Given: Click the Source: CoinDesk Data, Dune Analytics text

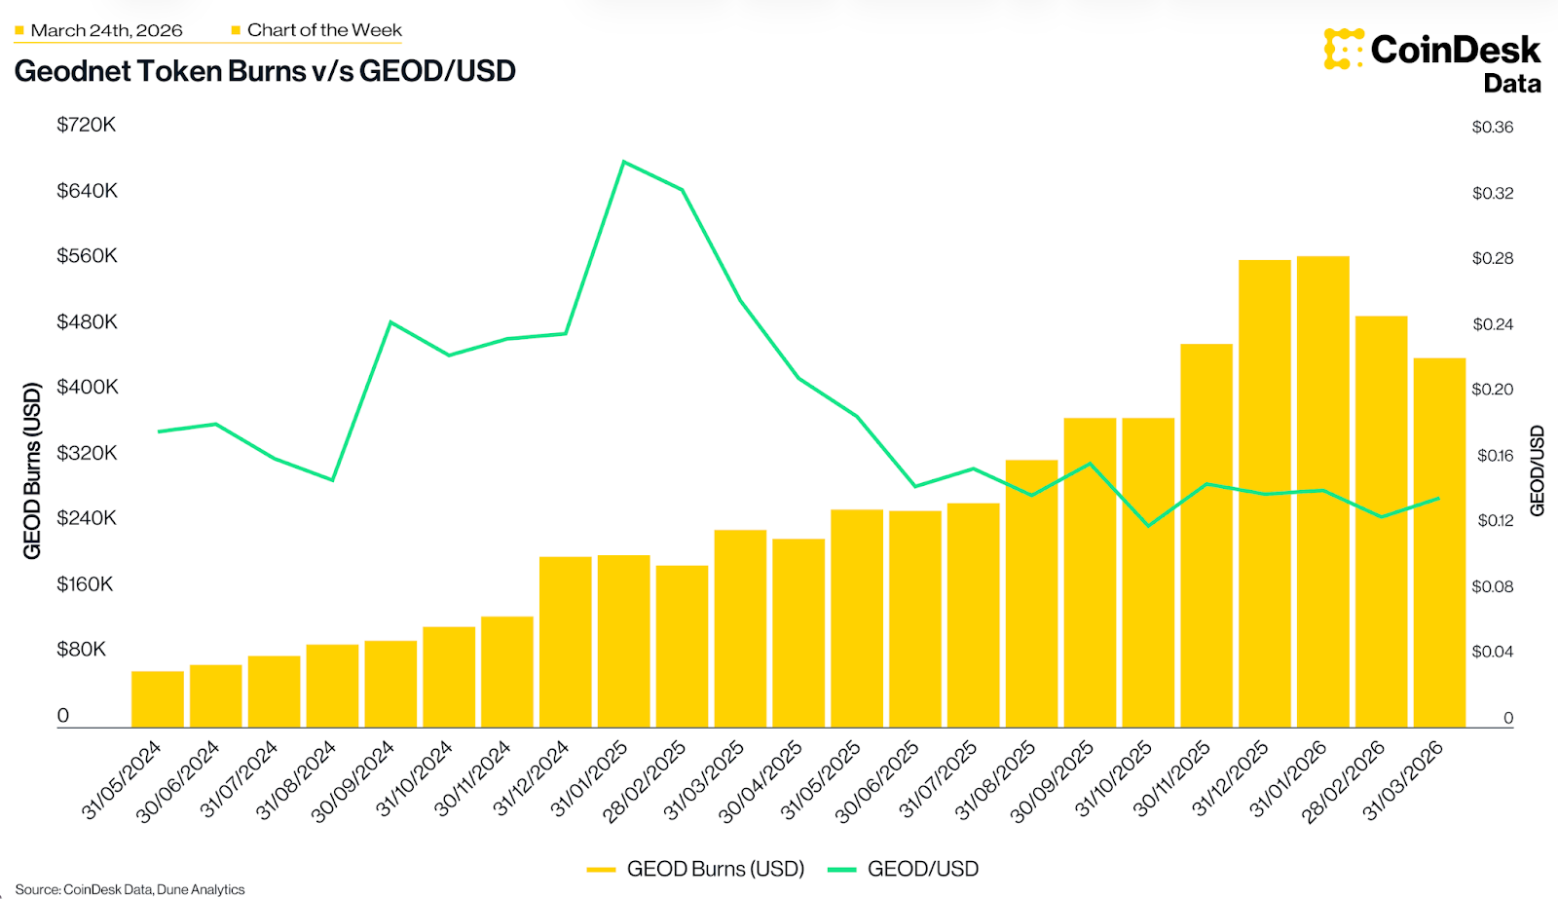Looking at the screenshot, I should [130, 889].
